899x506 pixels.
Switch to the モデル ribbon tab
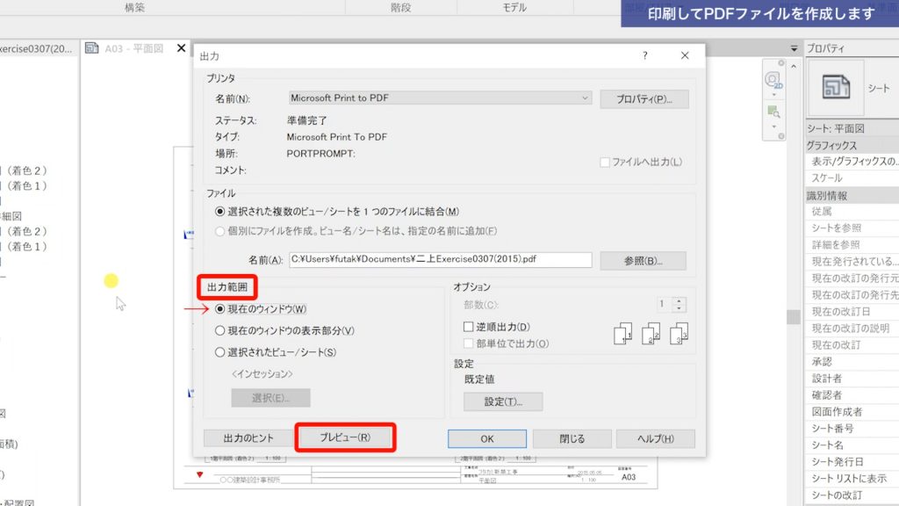click(x=513, y=7)
